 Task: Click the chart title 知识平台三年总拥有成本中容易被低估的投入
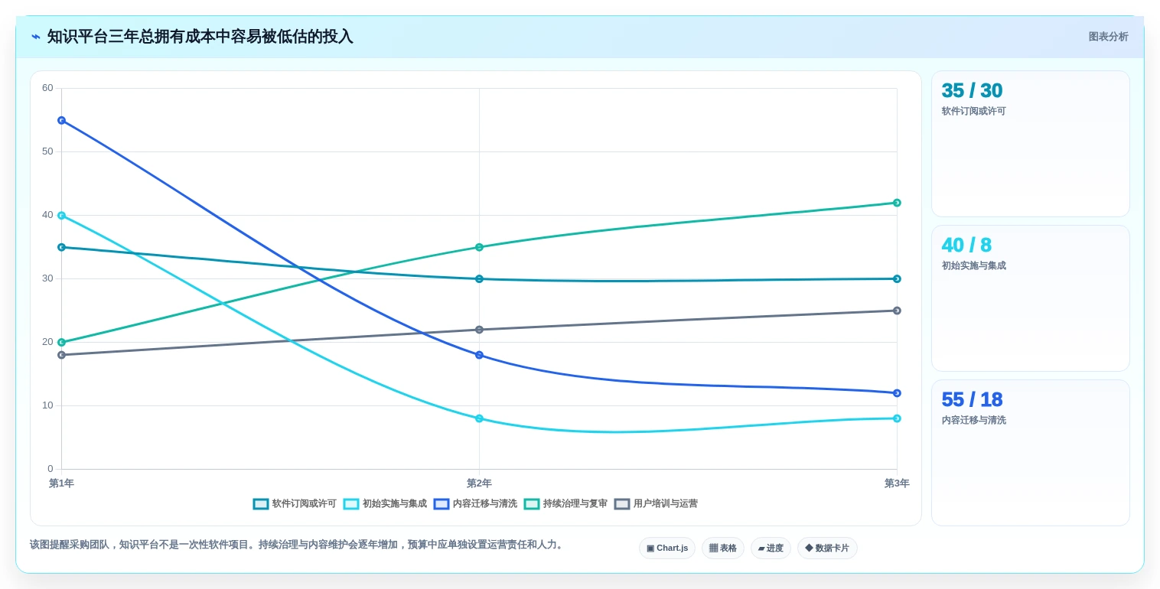[x=200, y=37]
